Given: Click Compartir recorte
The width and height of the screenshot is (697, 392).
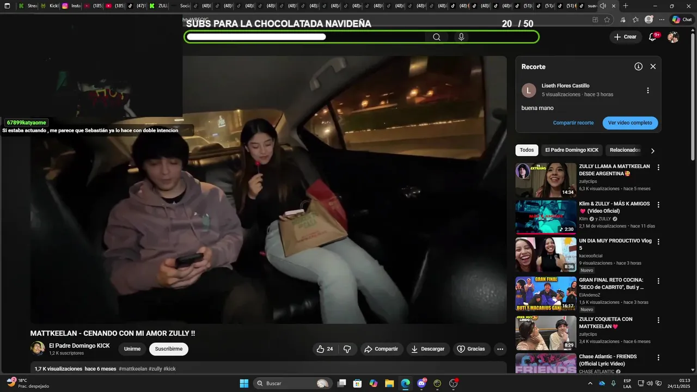Looking at the screenshot, I should pos(573,123).
